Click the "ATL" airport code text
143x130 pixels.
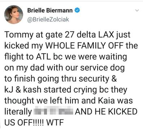[x=43, y=57]
